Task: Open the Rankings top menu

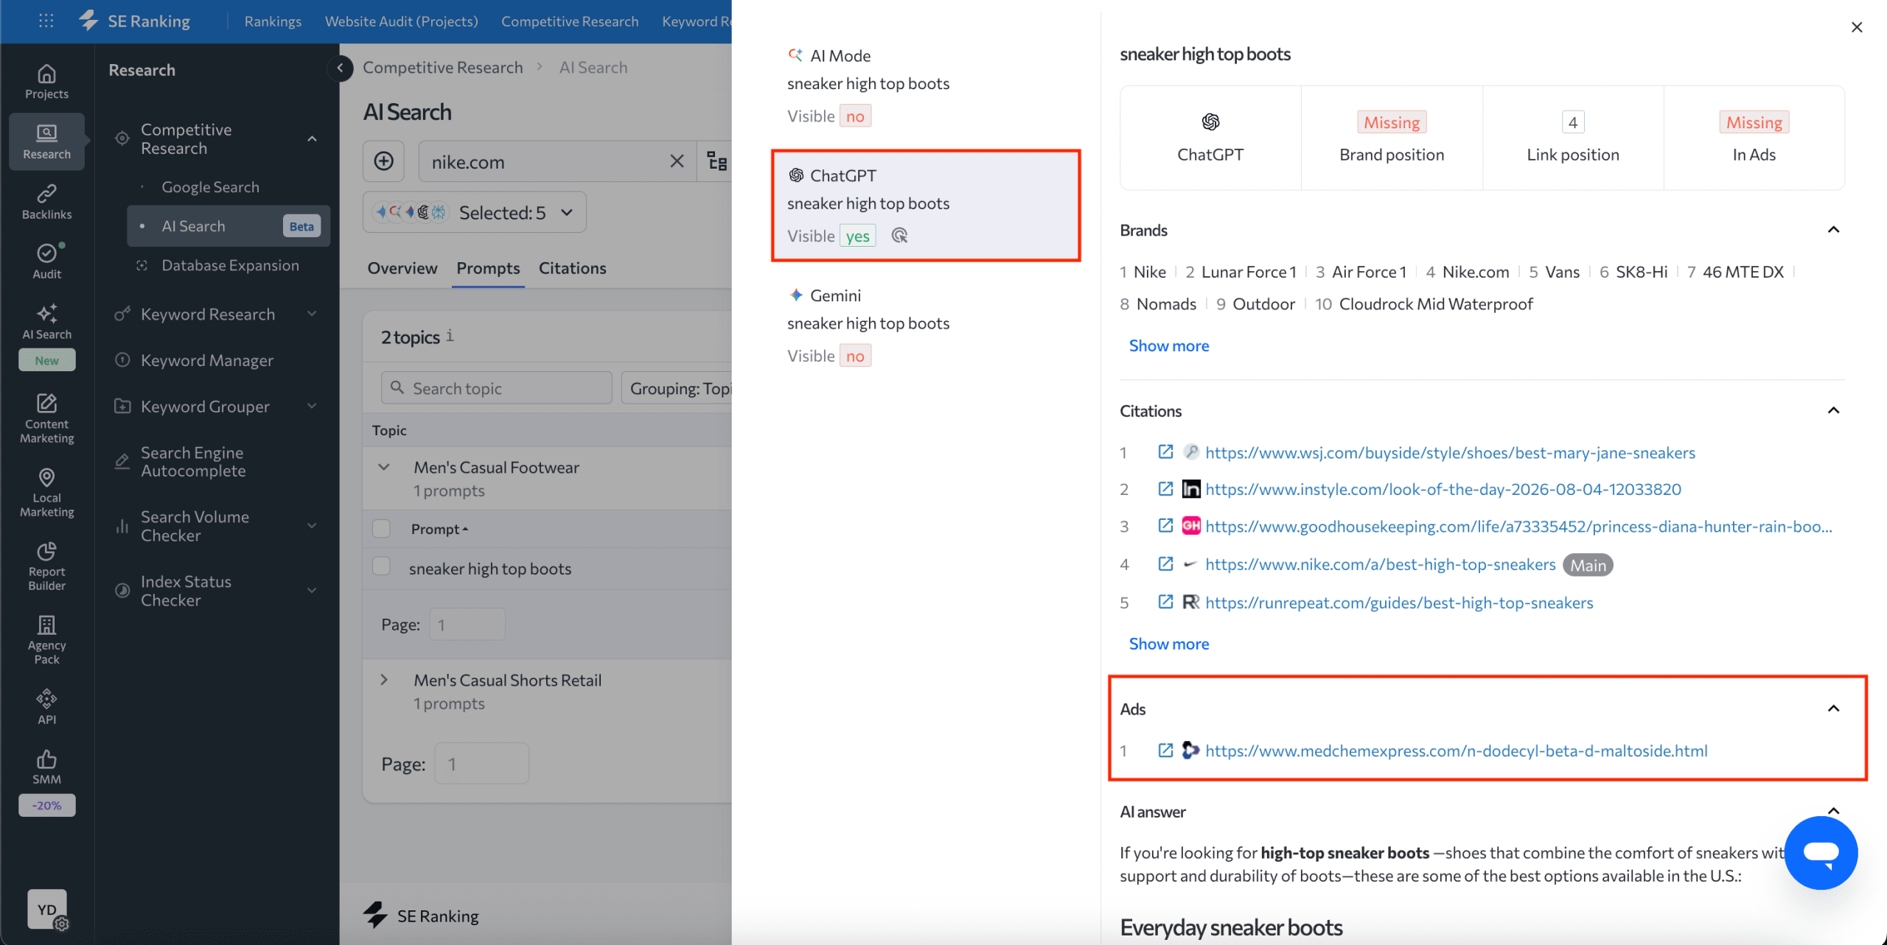Action: [273, 21]
